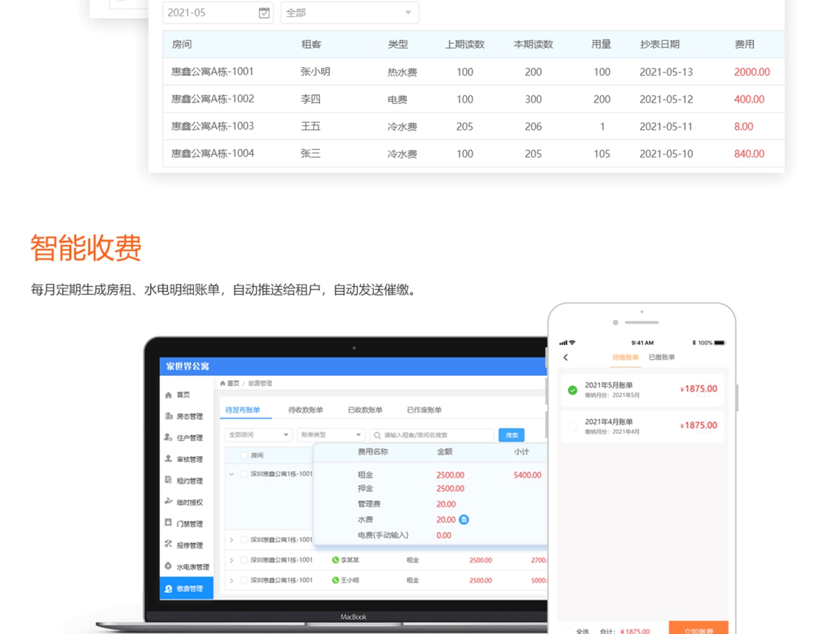Viewport: 840px width, 634px height.
Task: Open the 账单类型 dropdown
Action: [x=340, y=435]
